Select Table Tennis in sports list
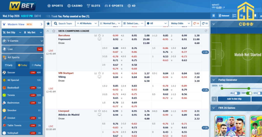 (x=22, y=126)
